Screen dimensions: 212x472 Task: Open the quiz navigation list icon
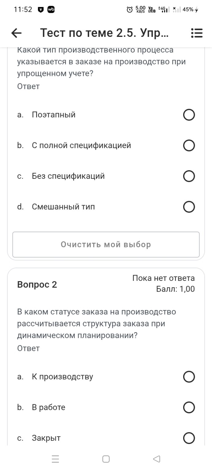197,33
